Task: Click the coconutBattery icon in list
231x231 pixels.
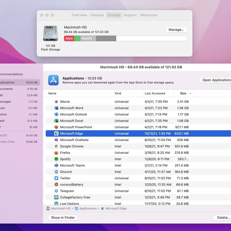Action: coord(56,184)
